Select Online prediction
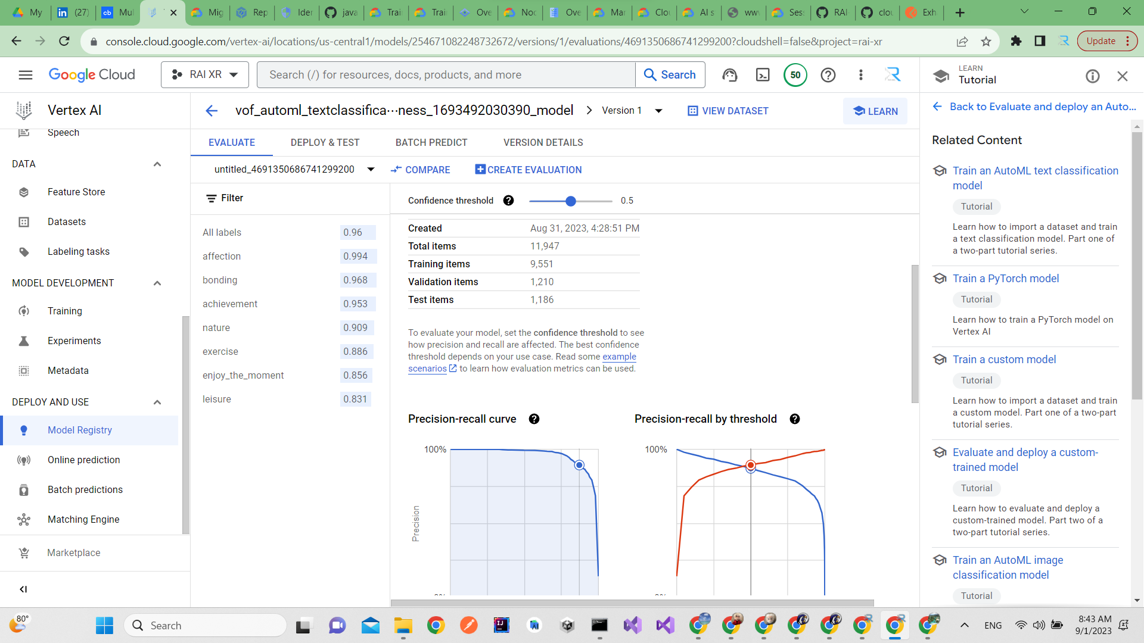 coord(84,460)
